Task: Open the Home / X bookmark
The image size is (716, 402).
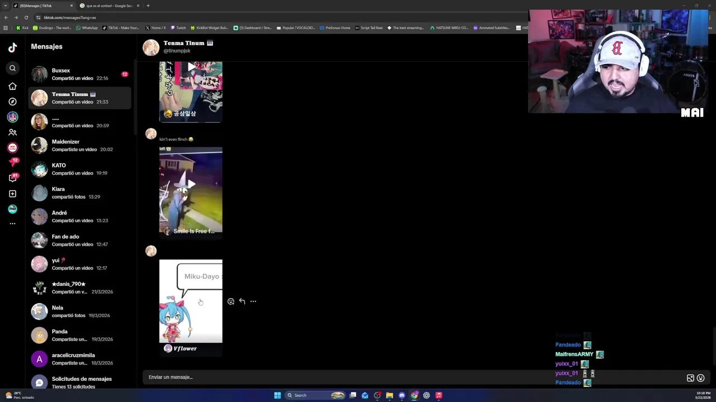Action: [x=156, y=27]
